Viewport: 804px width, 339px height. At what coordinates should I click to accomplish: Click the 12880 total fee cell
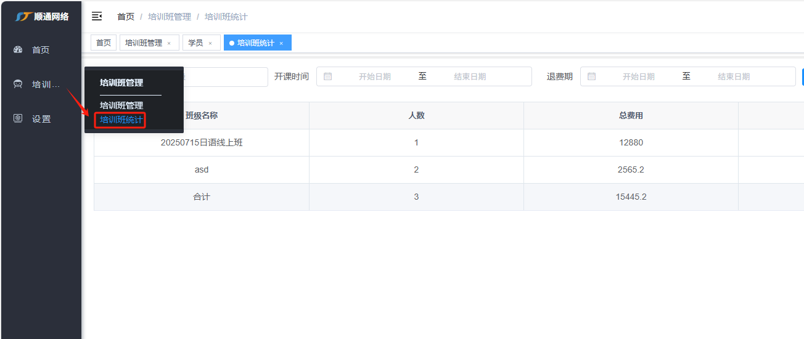[x=631, y=142]
